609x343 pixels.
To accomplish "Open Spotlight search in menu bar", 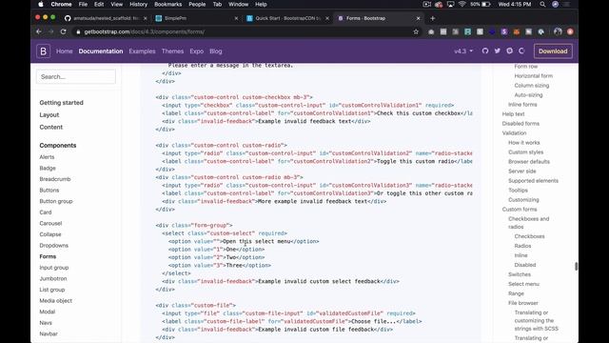I will 542,4.
